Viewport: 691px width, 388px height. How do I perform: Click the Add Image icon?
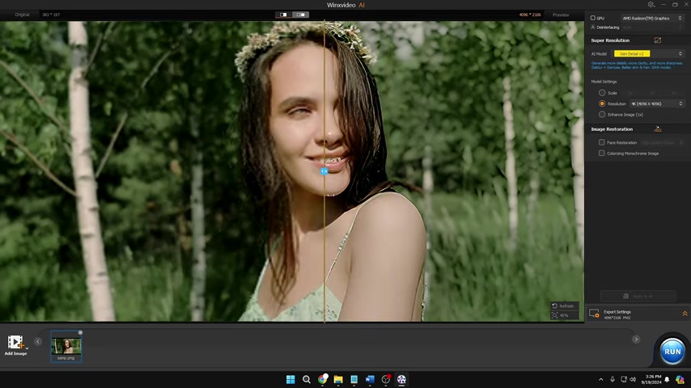15,343
